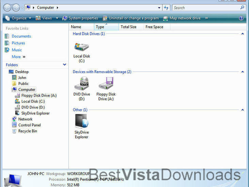This screenshot has height=187, width=249.
Task: Expand the arrow after Computer in address bar
Action: click(57, 8)
